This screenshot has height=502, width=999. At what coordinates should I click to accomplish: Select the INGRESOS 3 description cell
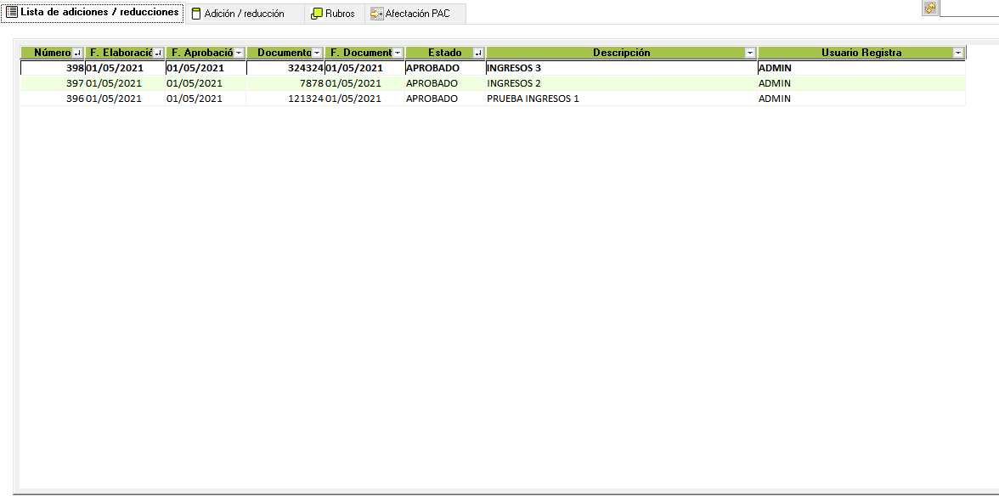[x=621, y=68]
